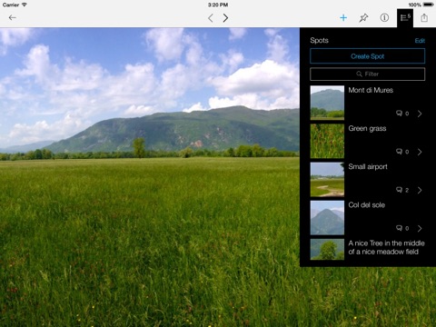Open the Green grass thumbnail
Screen dimensions: 436x327
pyautogui.click(x=327, y=141)
